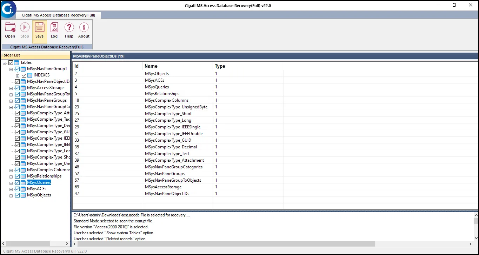Click the table icon beside MSysComplexType_Lon
Image resolution: width=479 pixels, height=255 pixels.
point(23,151)
